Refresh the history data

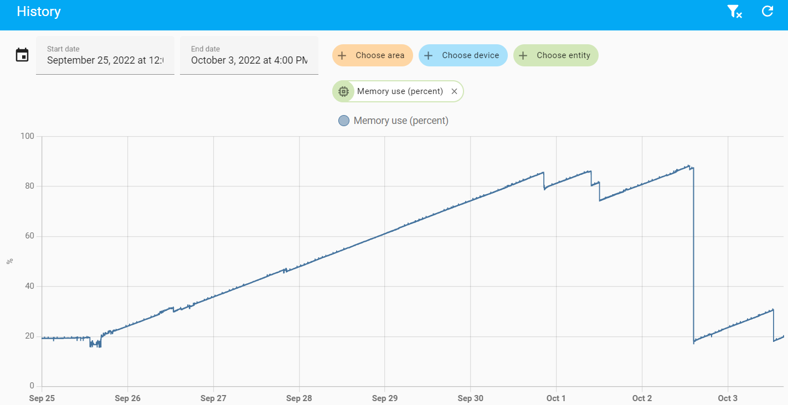pos(768,11)
